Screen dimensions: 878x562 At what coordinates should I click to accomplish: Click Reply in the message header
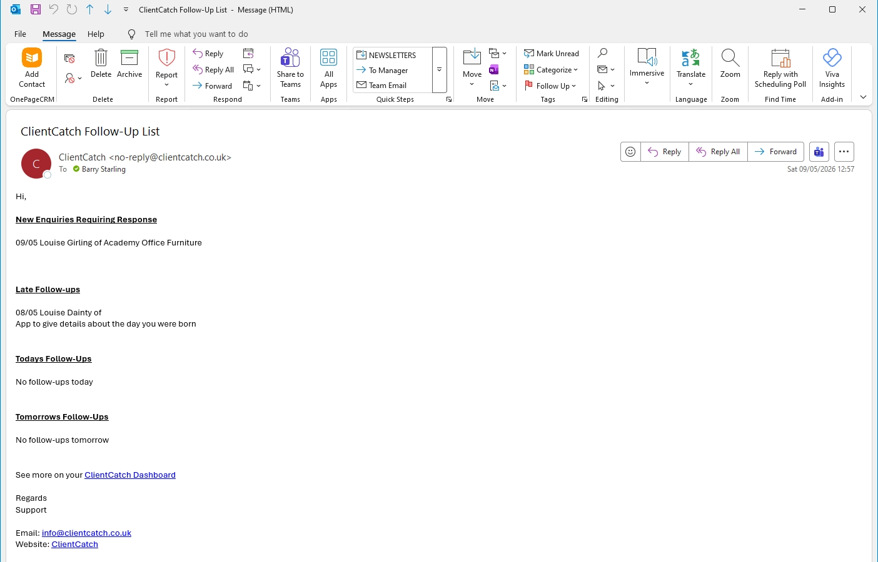(x=665, y=152)
